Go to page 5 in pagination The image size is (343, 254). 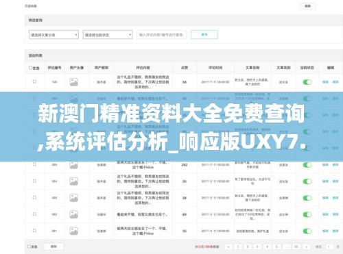point(276,246)
